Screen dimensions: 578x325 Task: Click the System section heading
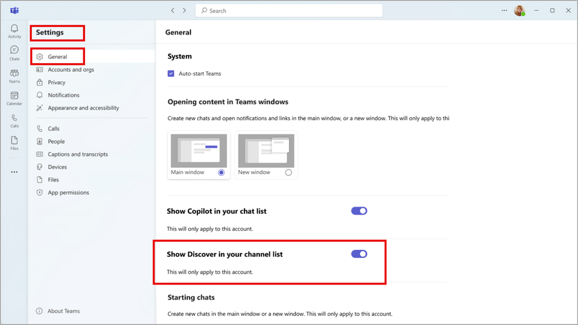click(180, 56)
